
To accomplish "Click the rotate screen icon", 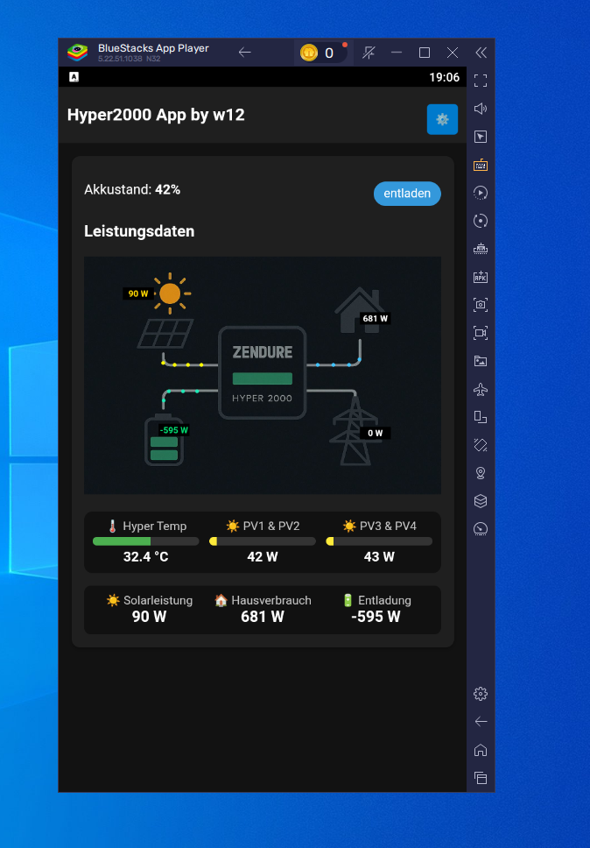I will pyautogui.click(x=480, y=417).
